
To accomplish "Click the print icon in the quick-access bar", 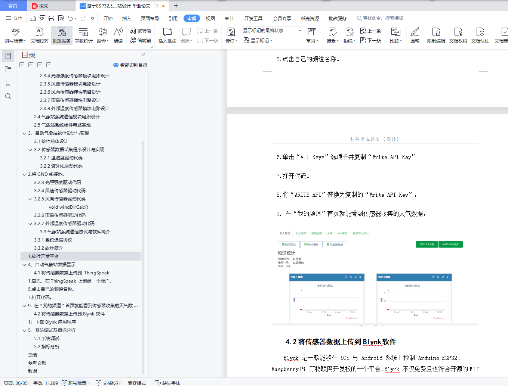I will click(51, 18).
